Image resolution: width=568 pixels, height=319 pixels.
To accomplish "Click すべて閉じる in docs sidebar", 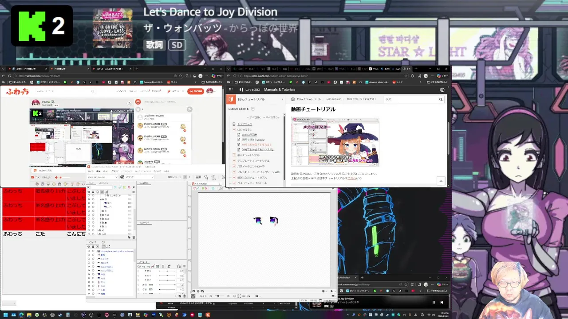I will [272, 117].
